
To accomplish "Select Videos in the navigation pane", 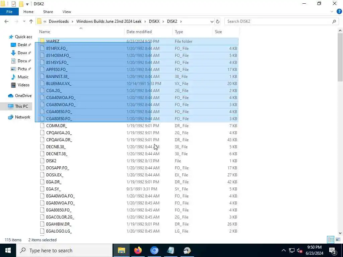I will point(20,85).
